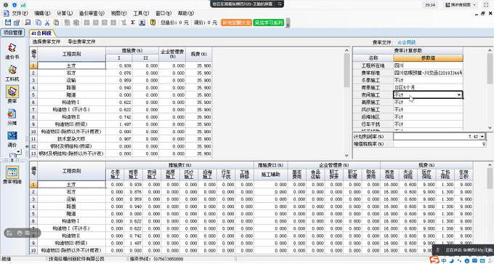
Task: Click the Paste toolbar icon
Action: coord(56,23)
